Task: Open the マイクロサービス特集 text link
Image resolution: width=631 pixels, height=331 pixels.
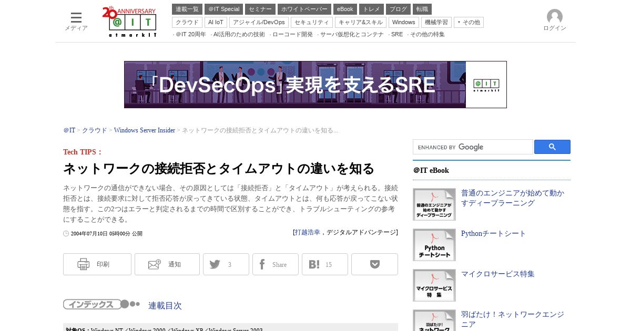Action: [498, 274]
